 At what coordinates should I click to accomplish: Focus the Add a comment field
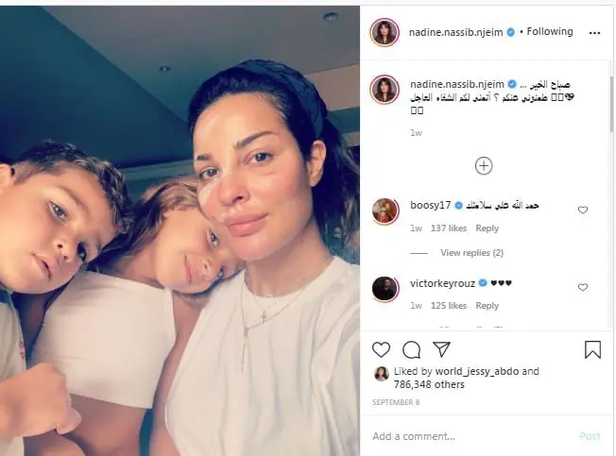tap(471, 436)
